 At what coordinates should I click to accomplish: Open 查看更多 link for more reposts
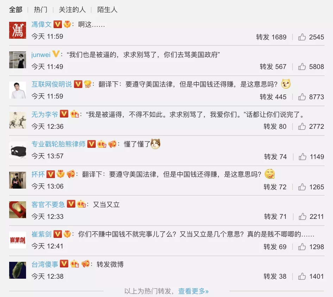click(x=193, y=291)
